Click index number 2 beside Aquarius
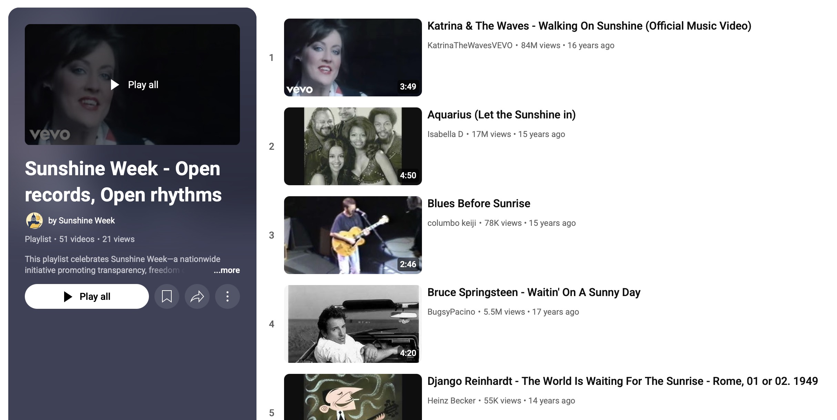Screen dimensions: 837x420 coord(271,146)
